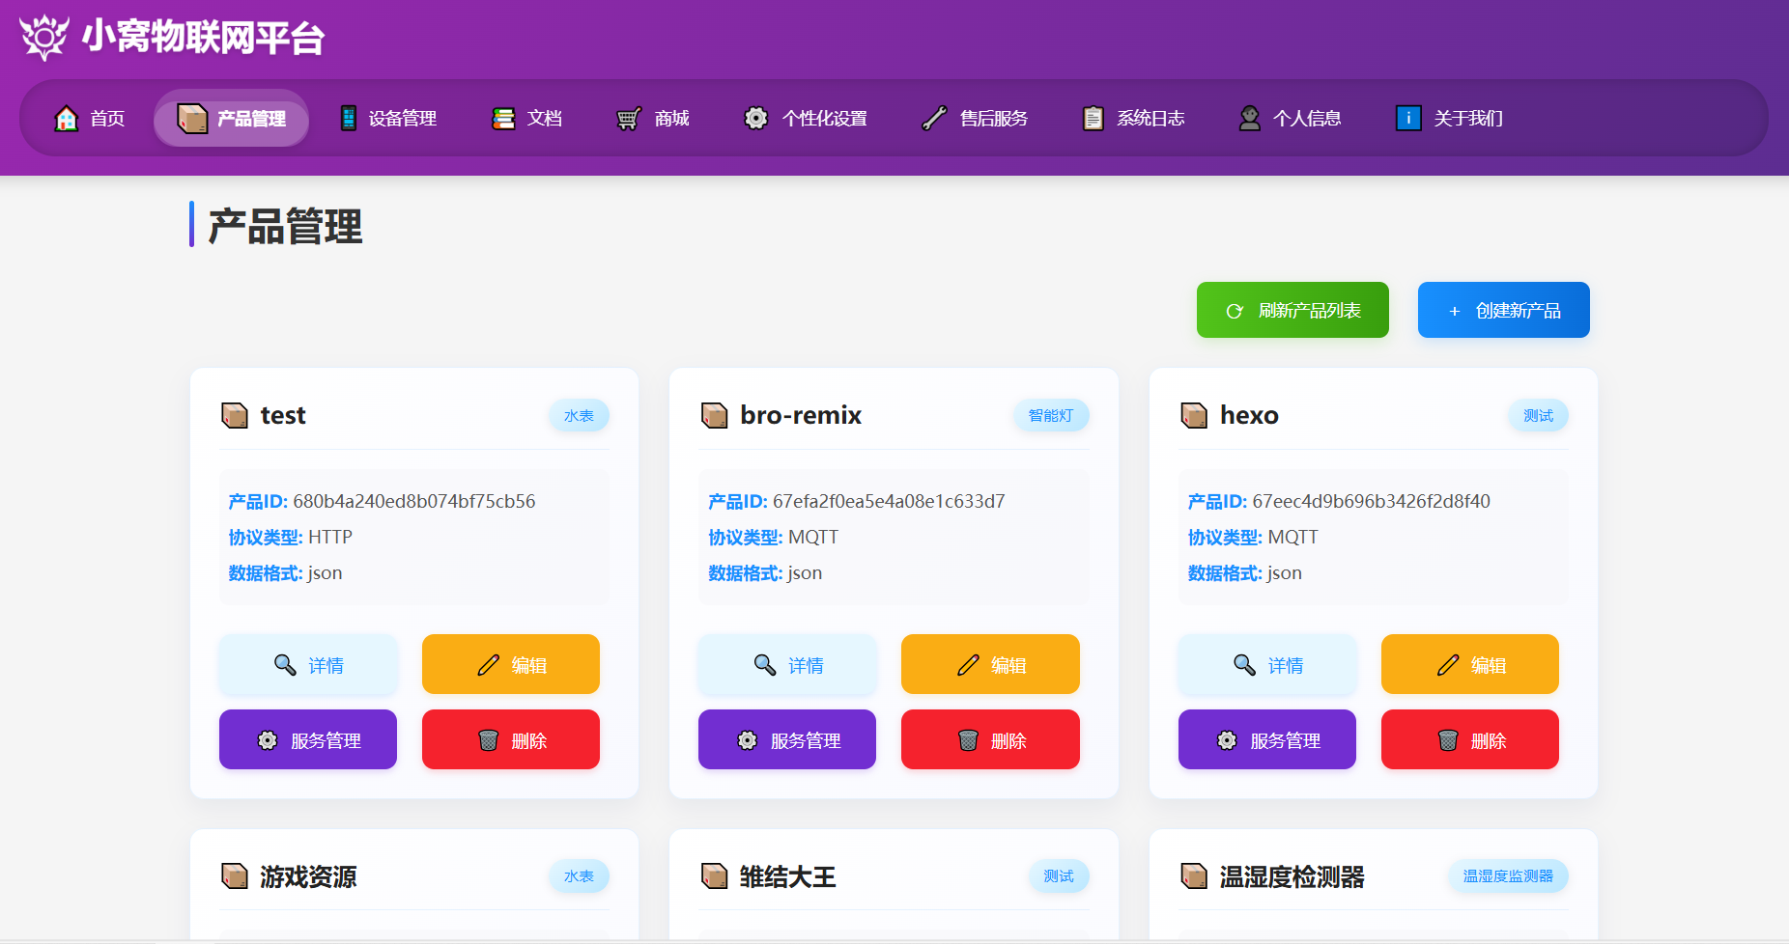Open 服务管理 for test product
The width and height of the screenshot is (1789, 944).
tap(308, 739)
